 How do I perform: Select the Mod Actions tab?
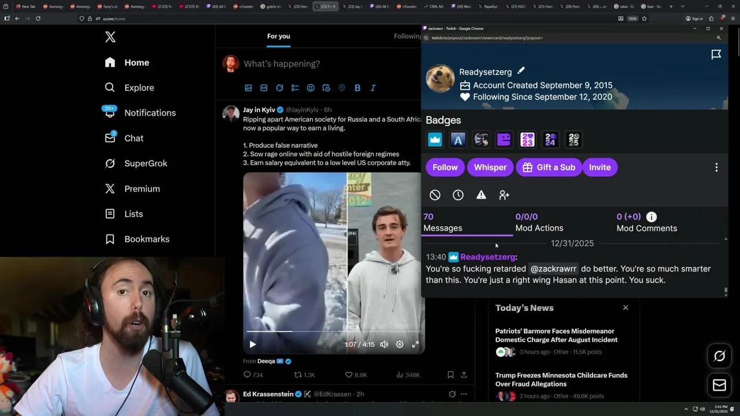tap(539, 222)
